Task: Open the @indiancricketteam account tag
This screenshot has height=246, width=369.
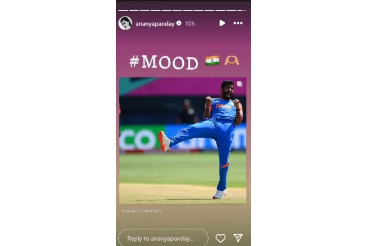Action: [141, 211]
